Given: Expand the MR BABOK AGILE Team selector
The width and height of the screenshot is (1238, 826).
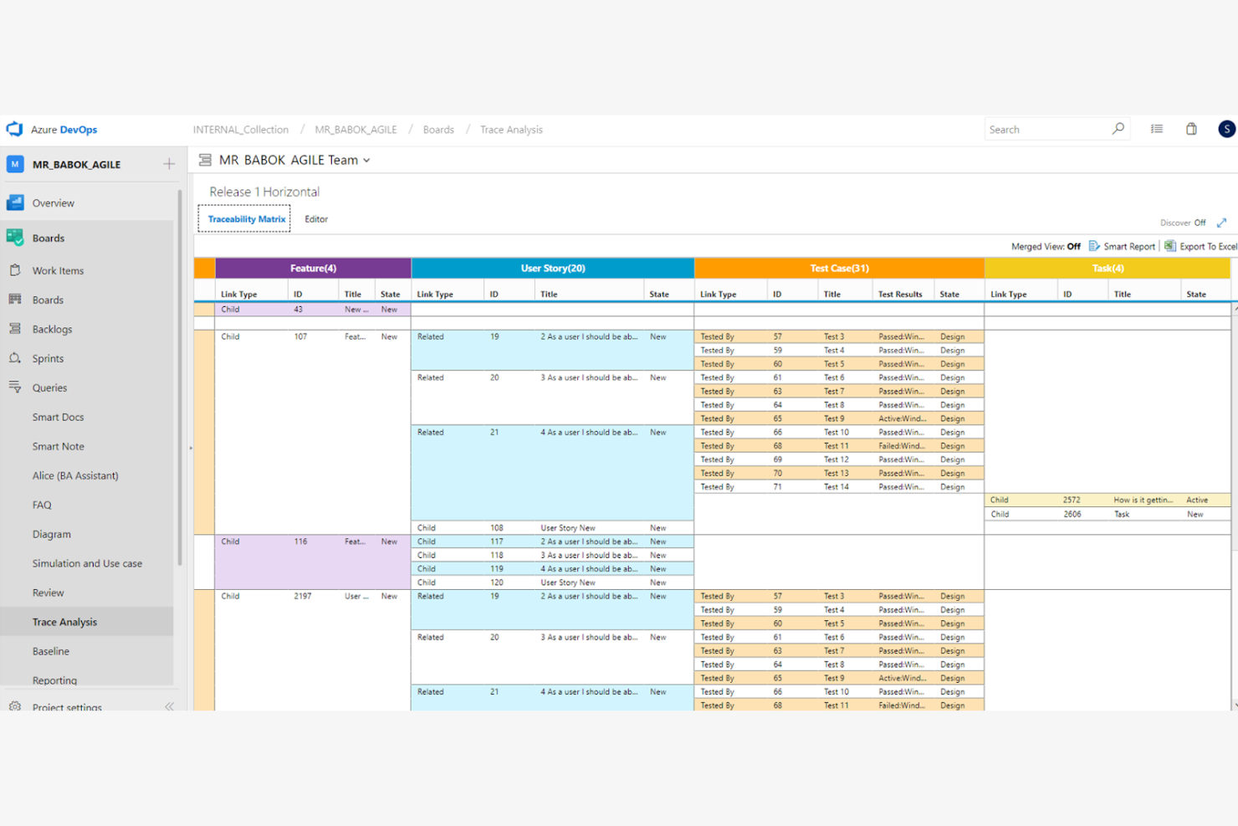Looking at the screenshot, I should 366,160.
